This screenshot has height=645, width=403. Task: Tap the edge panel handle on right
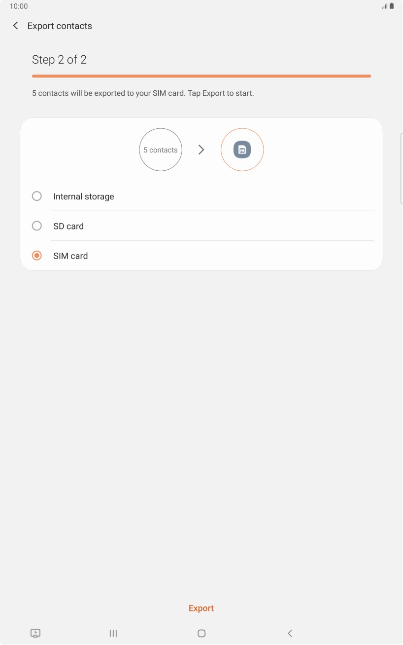tap(401, 168)
